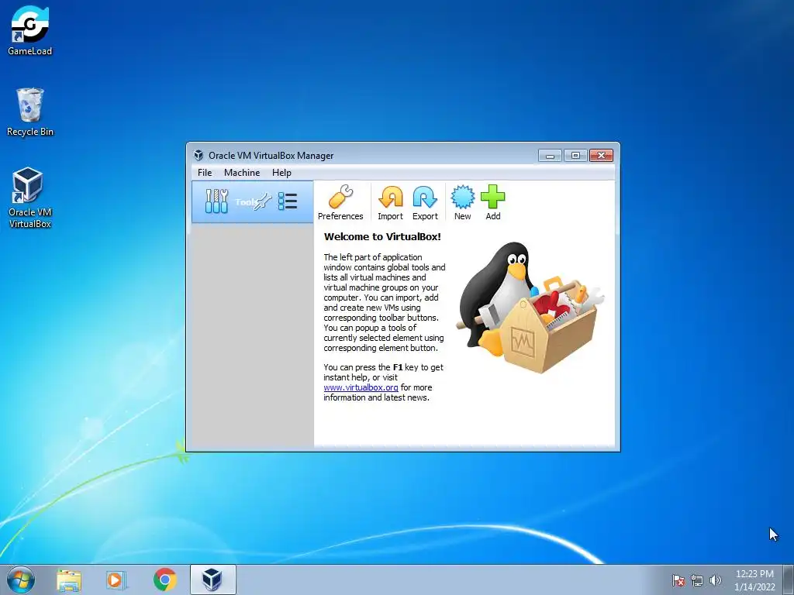Click the Show desktop strip after the clock
This screenshot has height=595, width=794.
pos(789,580)
